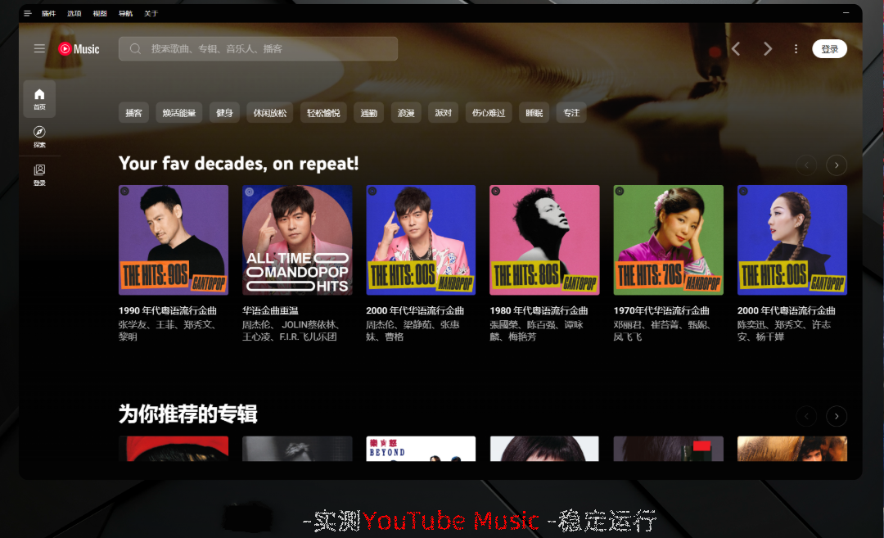Click the 2000 年代粤语流行金曲 title
The height and width of the screenshot is (538, 884).
click(787, 310)
